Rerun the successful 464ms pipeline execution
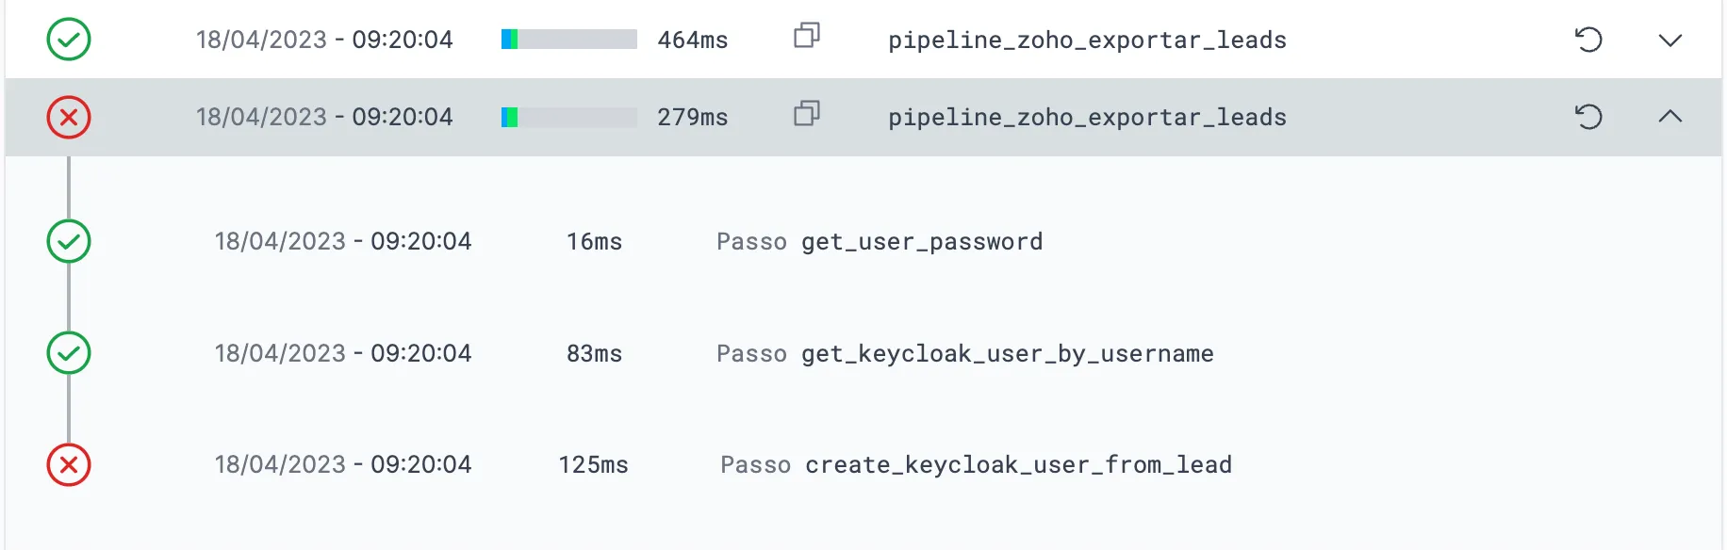 pos(1588,40)
